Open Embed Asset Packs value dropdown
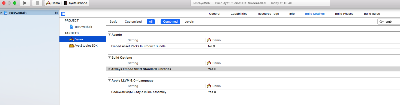 coord(212,46)
